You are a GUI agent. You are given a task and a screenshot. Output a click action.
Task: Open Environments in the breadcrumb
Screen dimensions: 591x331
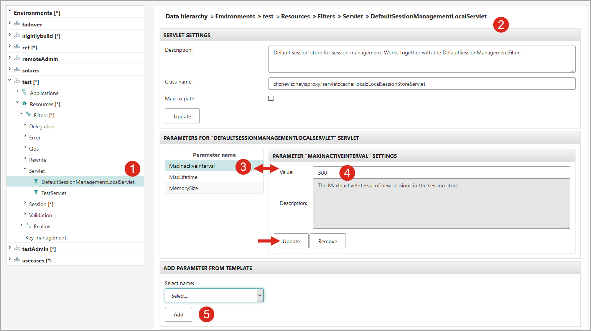[x=235, y=16]
